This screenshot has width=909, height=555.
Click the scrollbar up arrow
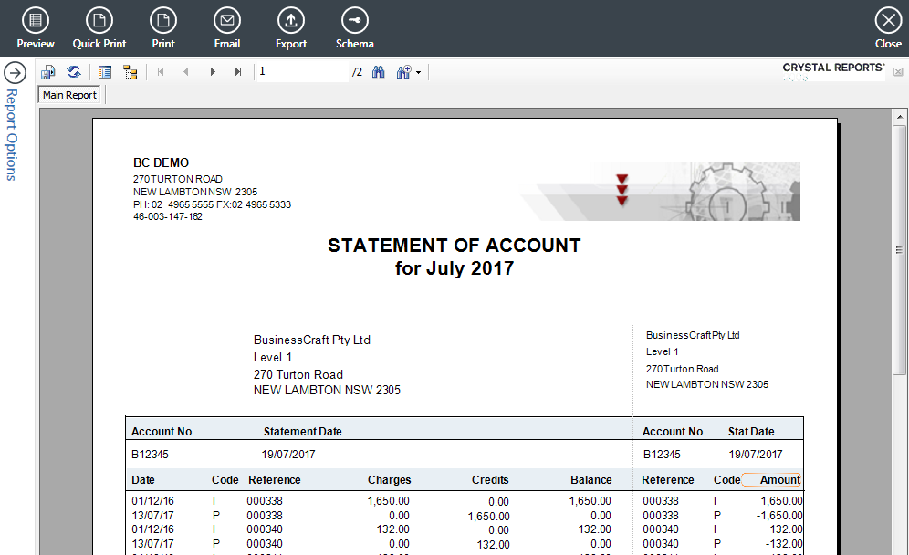900,117
